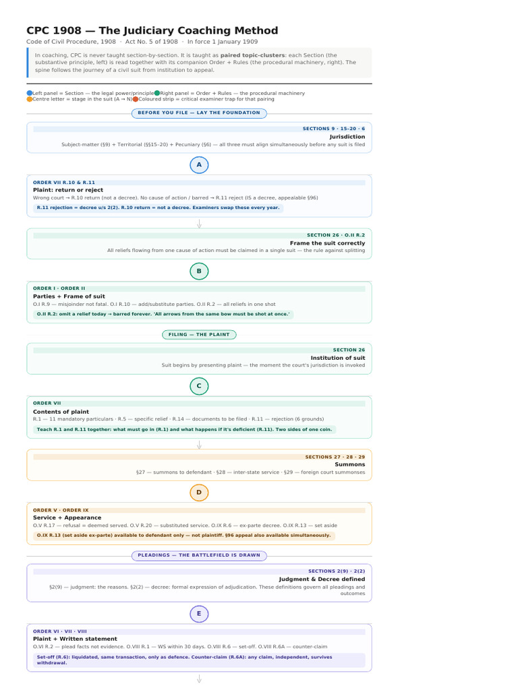Click the circled stage letter B
The height and width of the screenshot is (690, 518).
pyautogui.click(x=199, y=271)
